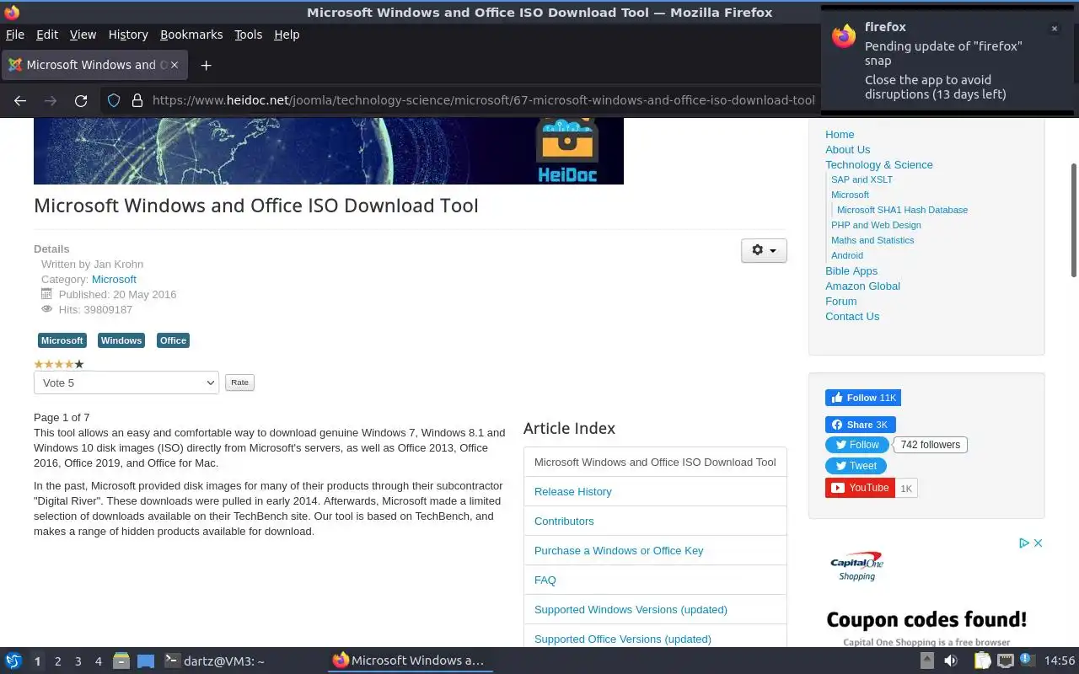The width and height of the screenshot is (1079, 674).
Task: Click the Firefox logo in the notification
Action: (x=844, y=36)
